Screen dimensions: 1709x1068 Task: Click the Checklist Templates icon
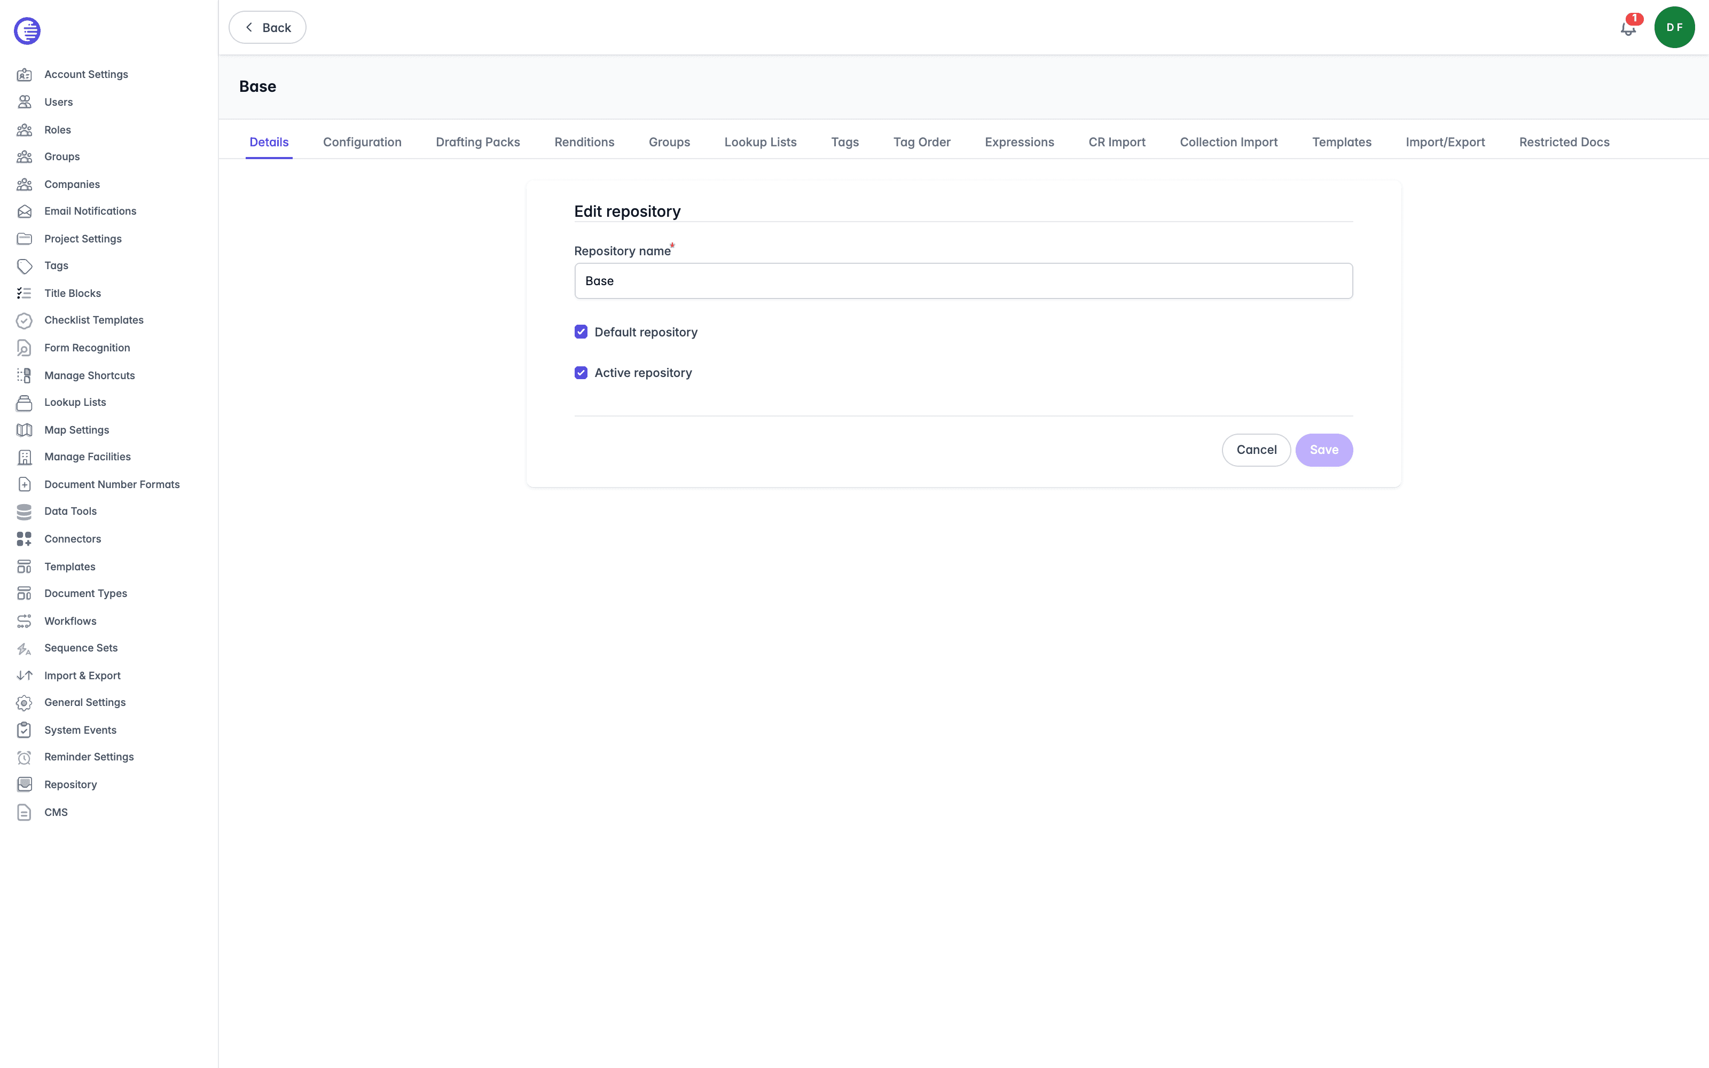[24, 321]
